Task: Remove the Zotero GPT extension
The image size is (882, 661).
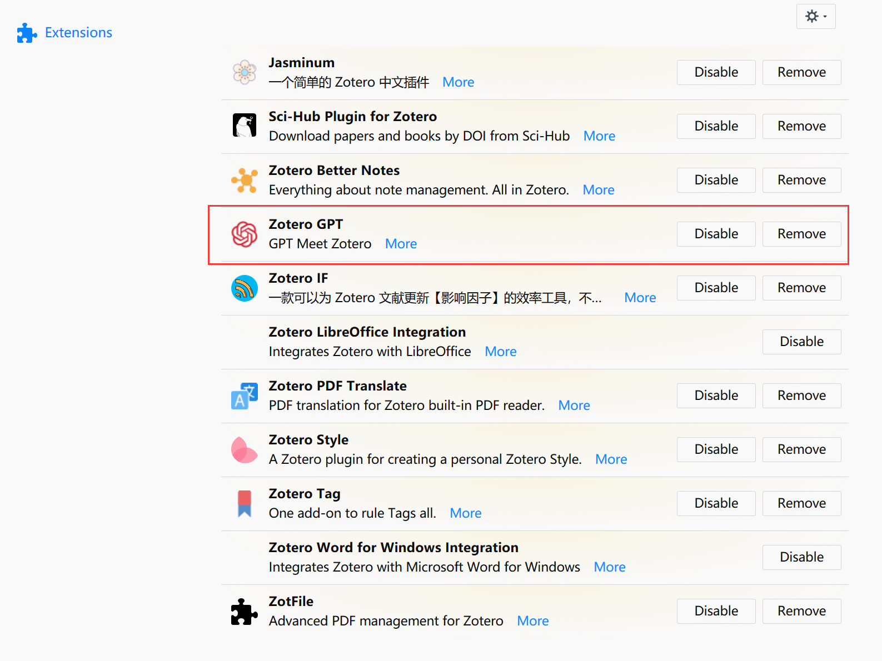Action: pos(801,234)
